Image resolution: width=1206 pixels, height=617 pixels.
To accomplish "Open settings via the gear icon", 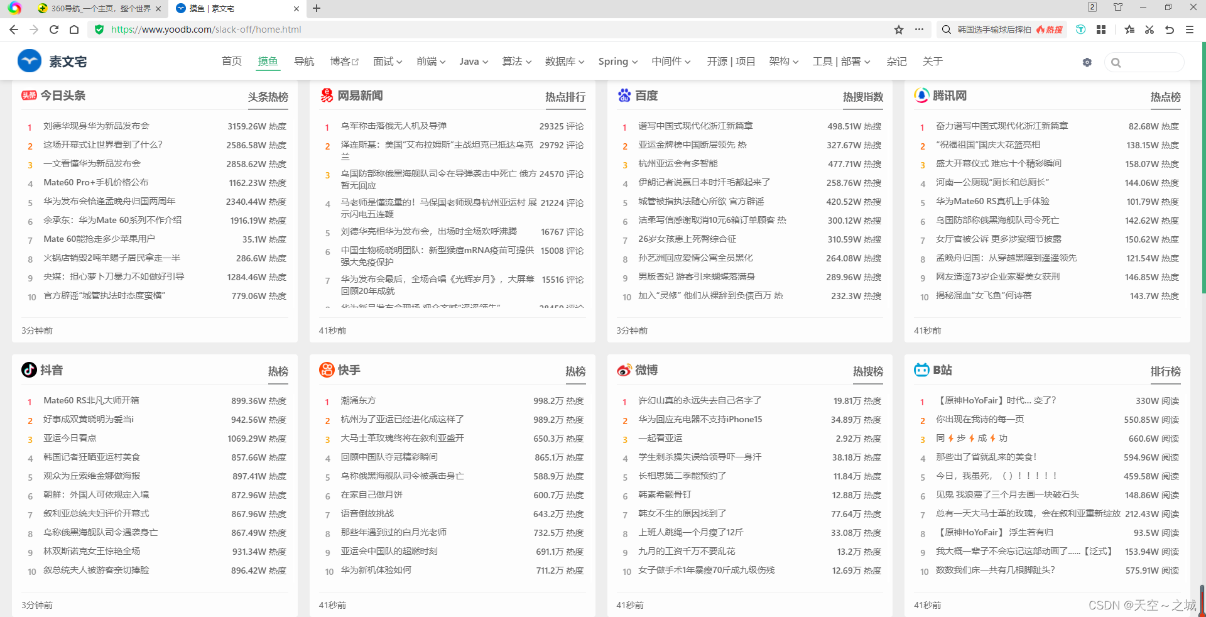I will coord(1087,62).
